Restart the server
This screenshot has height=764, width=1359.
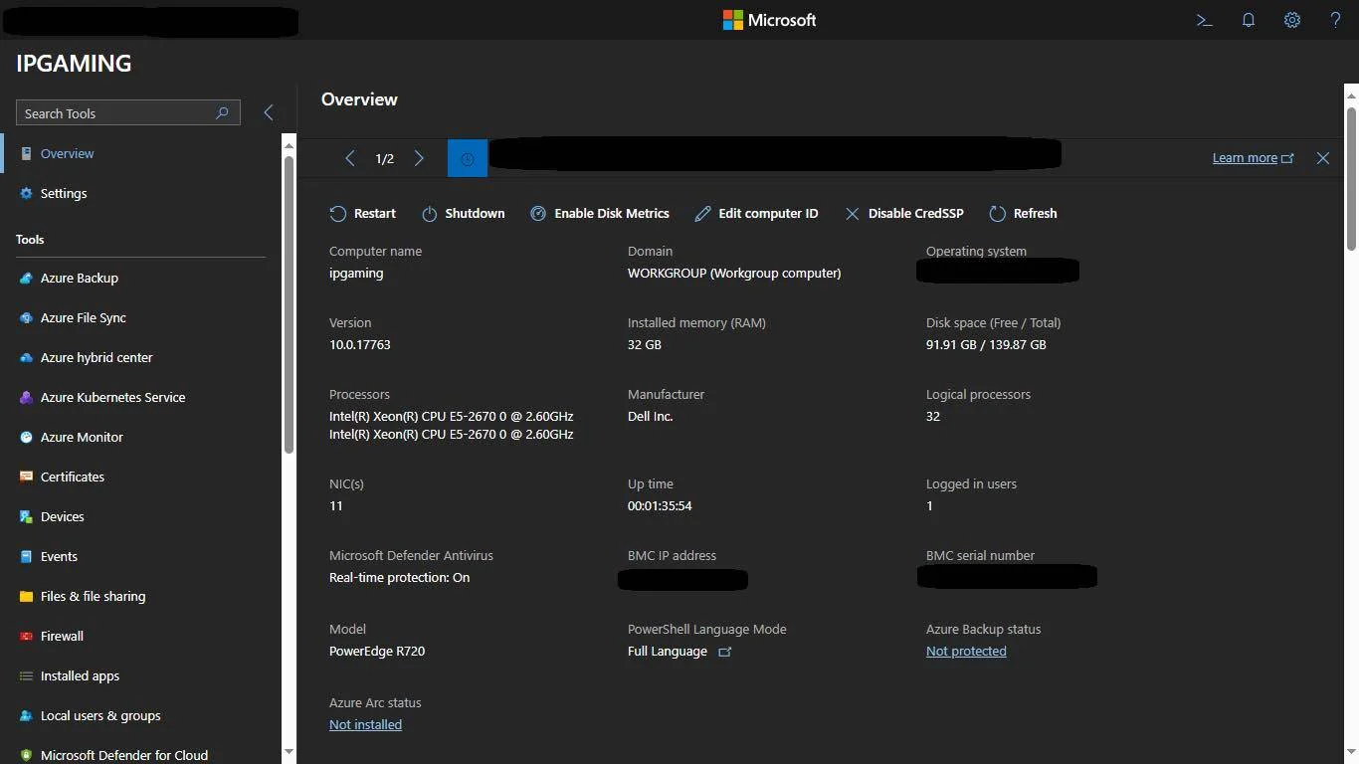[362, 214]
